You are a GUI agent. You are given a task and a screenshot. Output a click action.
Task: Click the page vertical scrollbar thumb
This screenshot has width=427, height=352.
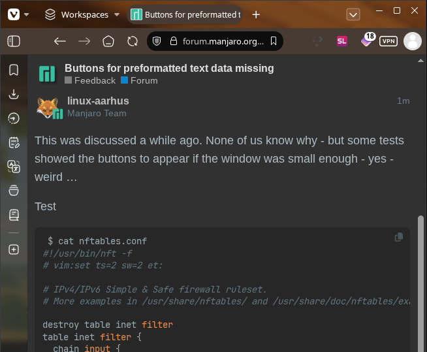pyautogui.click(x=420, y=283)
